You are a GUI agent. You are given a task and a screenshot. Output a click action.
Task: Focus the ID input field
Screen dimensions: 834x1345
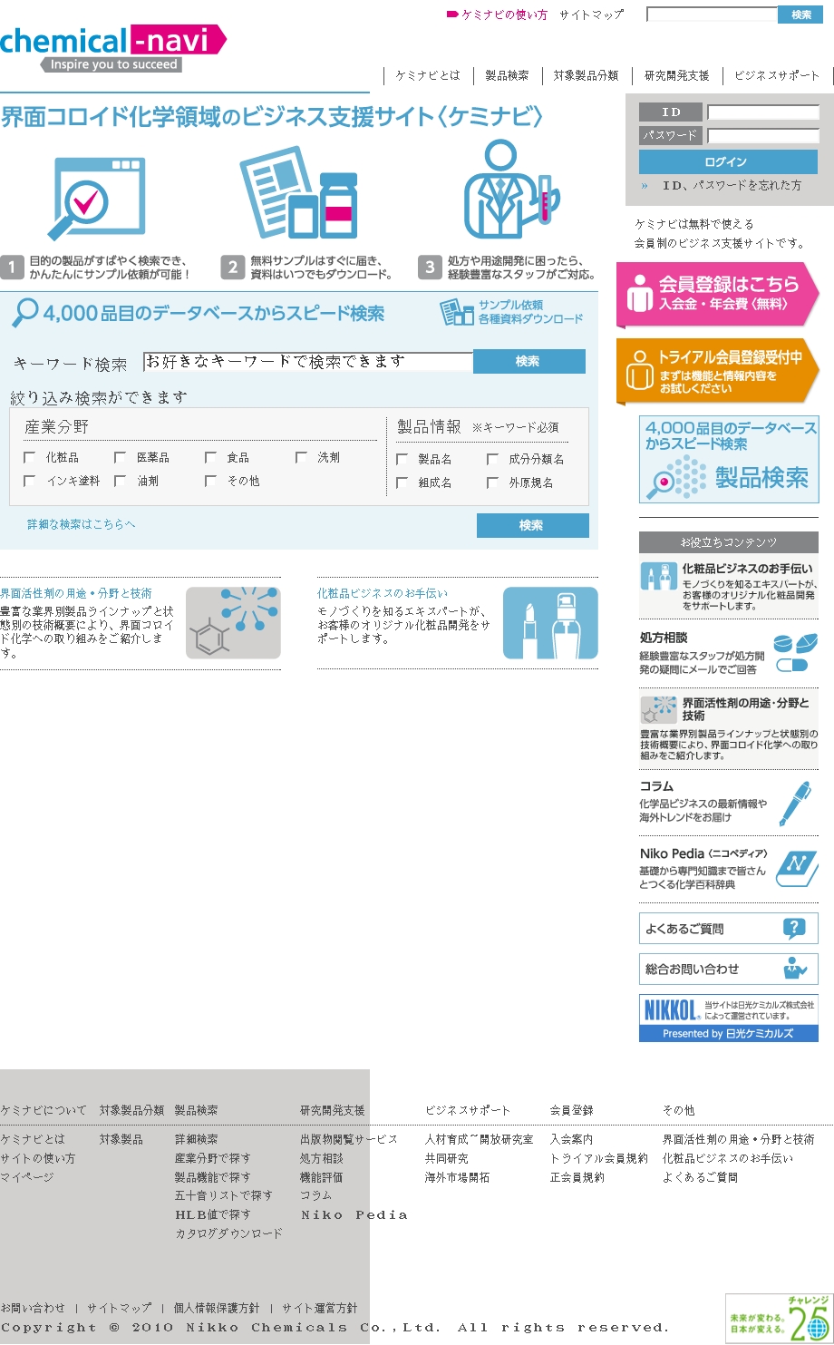763,112
